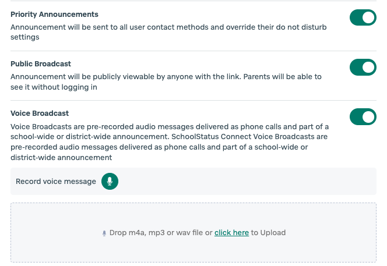Click the Voice Broadcast description paragraph
This screenshot has width=387, height=266.
170,142
